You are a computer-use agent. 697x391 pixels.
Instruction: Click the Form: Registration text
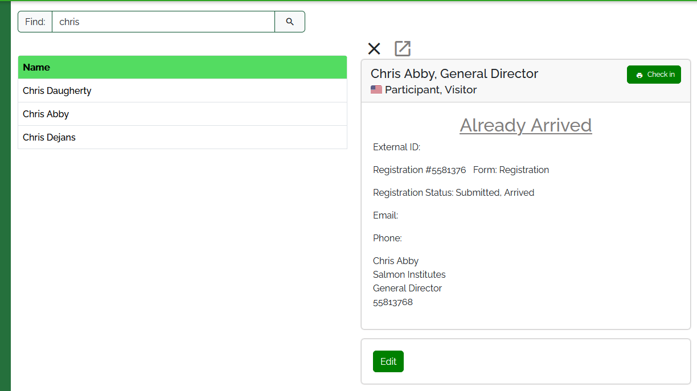click(511, 170)
